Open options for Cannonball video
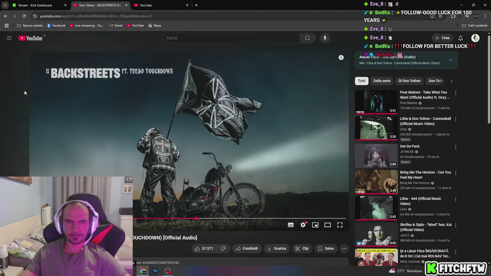 coord(456,119)
